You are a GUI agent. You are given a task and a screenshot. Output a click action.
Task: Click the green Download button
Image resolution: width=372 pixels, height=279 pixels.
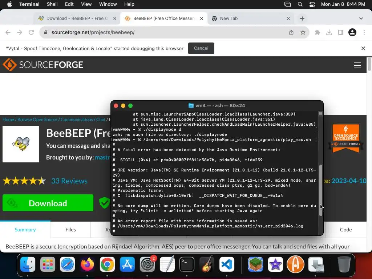tap(48, 203)
